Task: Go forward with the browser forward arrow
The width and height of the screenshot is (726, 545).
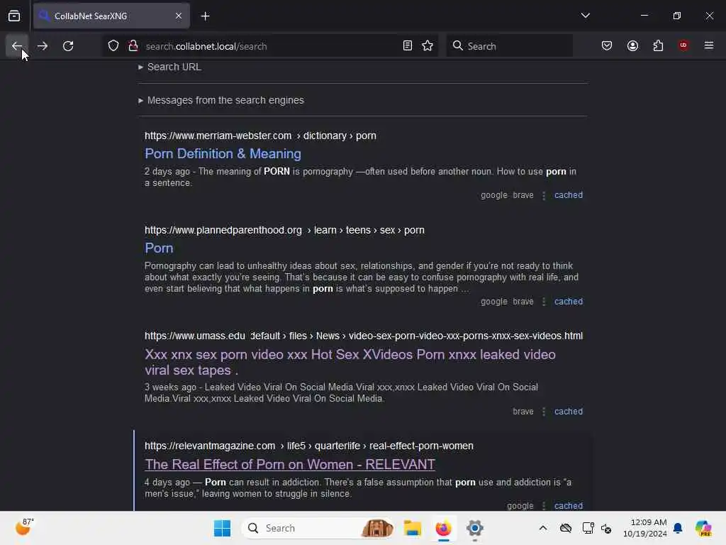Action: point(43,46)
